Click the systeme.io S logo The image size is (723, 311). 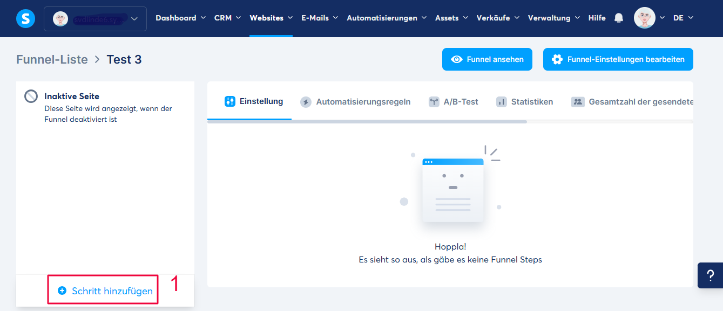point(25,18)
